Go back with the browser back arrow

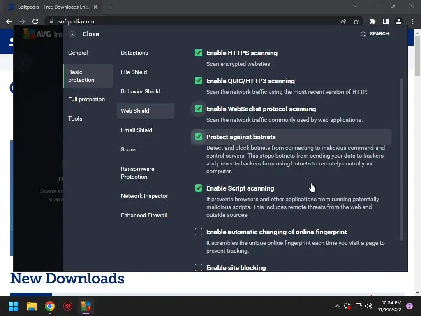tap(9, 21)
